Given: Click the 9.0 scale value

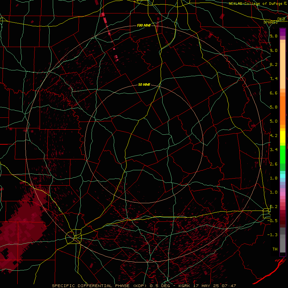Looking at the screenshot, I should click(274, 50).
